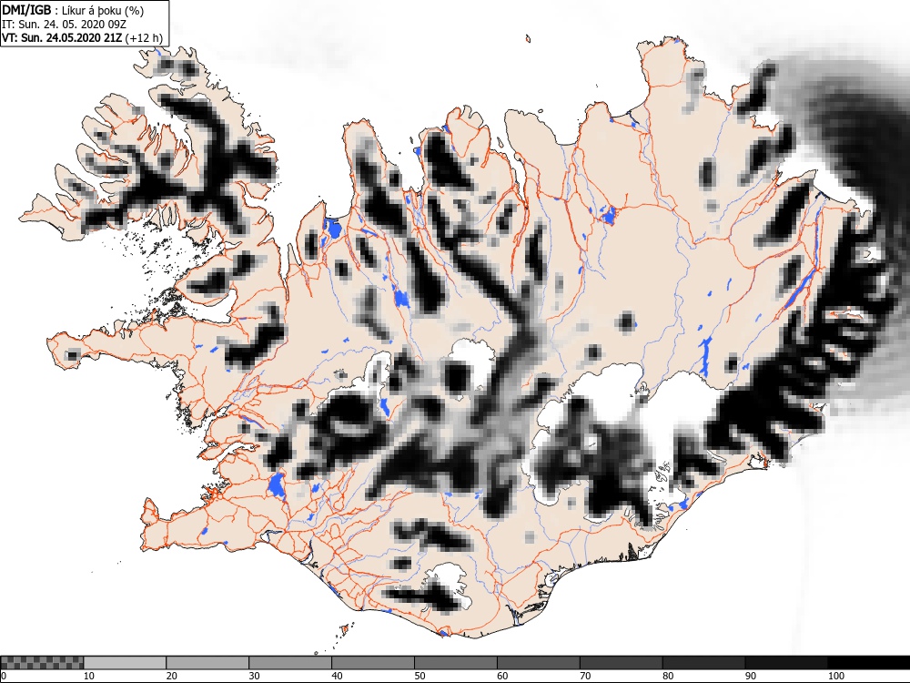This screenshot has height=683, width=910.
Task: Click the '50' legend scale label
Action: (420, 676)
